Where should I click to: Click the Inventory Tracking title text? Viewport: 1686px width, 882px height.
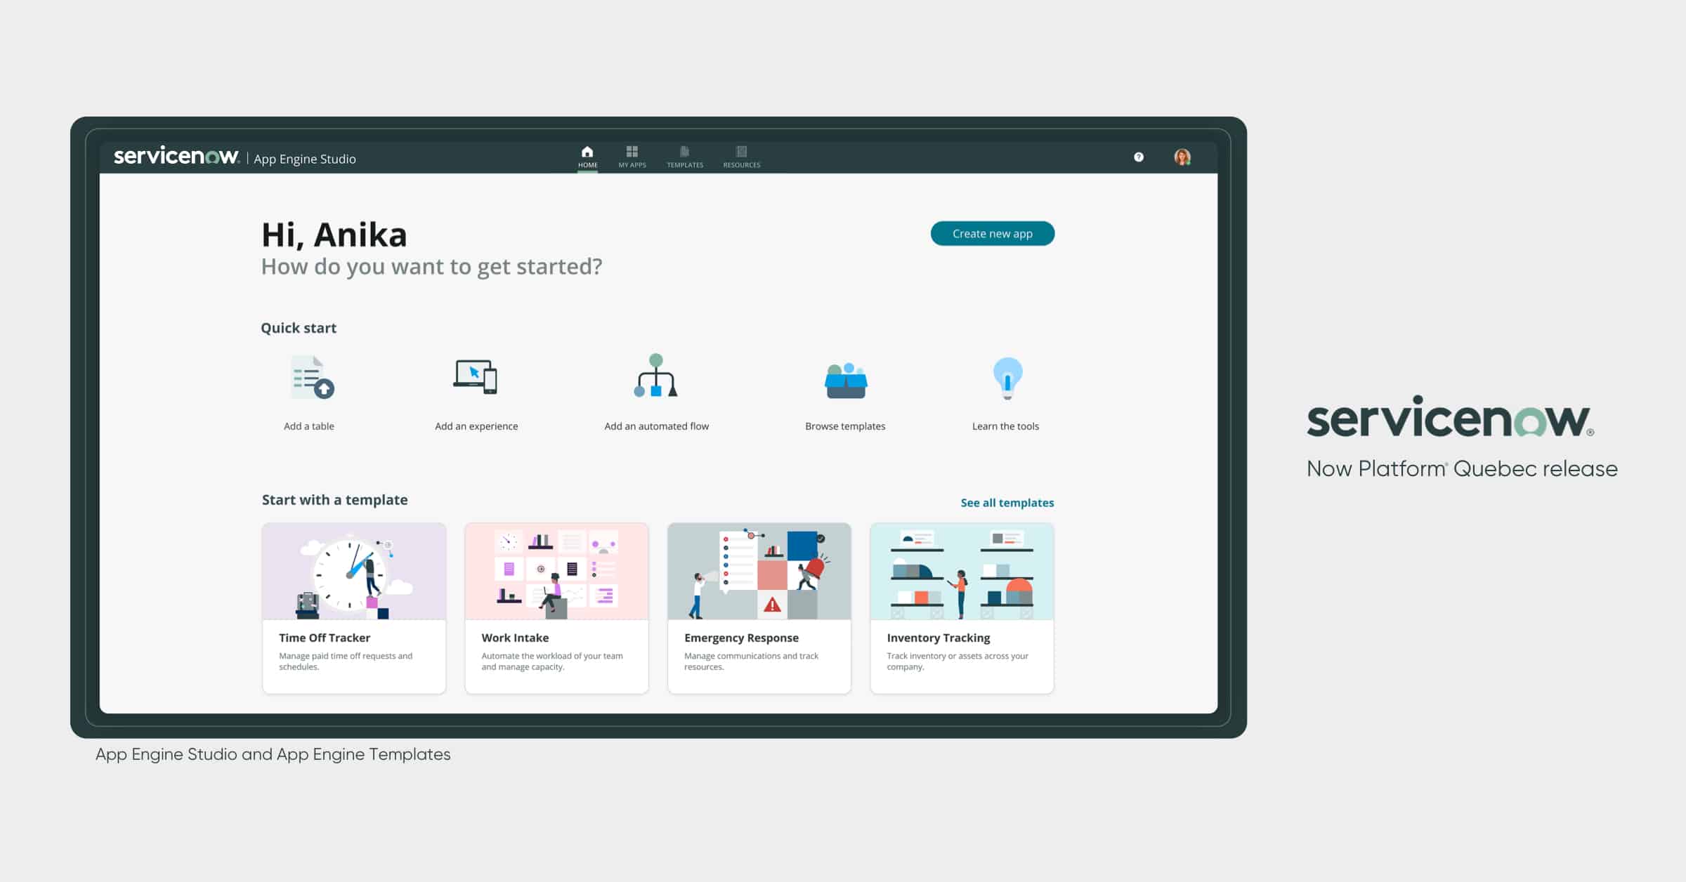tap(938, 638)
